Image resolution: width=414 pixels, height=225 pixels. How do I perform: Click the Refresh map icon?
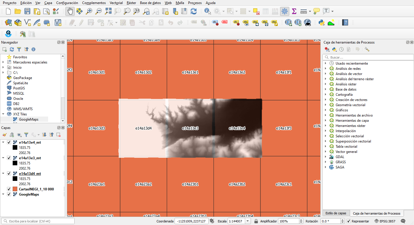click(x=194, y=11)
